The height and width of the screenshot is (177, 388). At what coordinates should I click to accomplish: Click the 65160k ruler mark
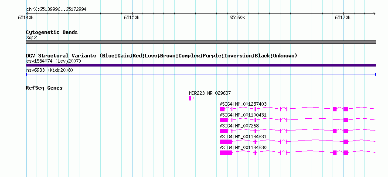[x=237, y=17]
